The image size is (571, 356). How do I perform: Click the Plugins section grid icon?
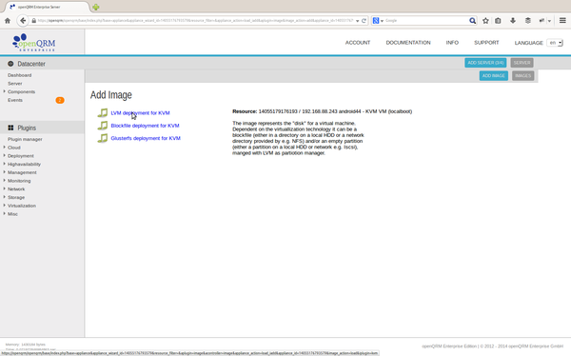click(x=10, y=128)
